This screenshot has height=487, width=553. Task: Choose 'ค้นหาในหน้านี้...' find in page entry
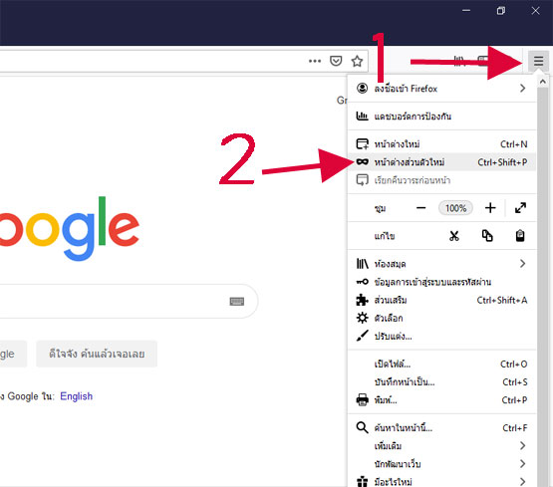pos(441,428)
